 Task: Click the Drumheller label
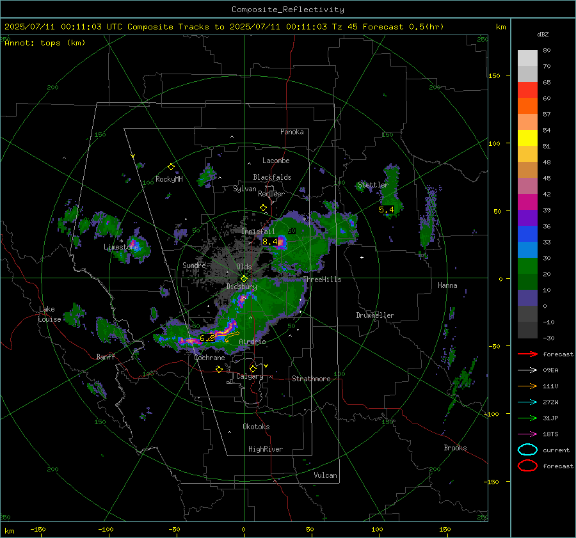[375, 315]
